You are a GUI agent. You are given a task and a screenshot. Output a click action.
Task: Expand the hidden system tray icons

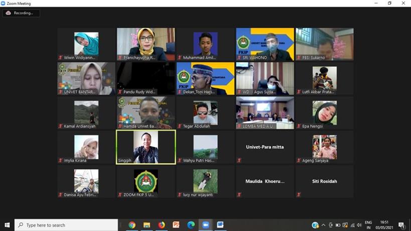click(323, 225)
